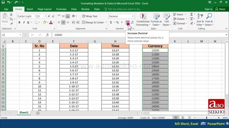Switch to the Formulas tab
Viewport: 229px width, 128px height.
[61, 9]
